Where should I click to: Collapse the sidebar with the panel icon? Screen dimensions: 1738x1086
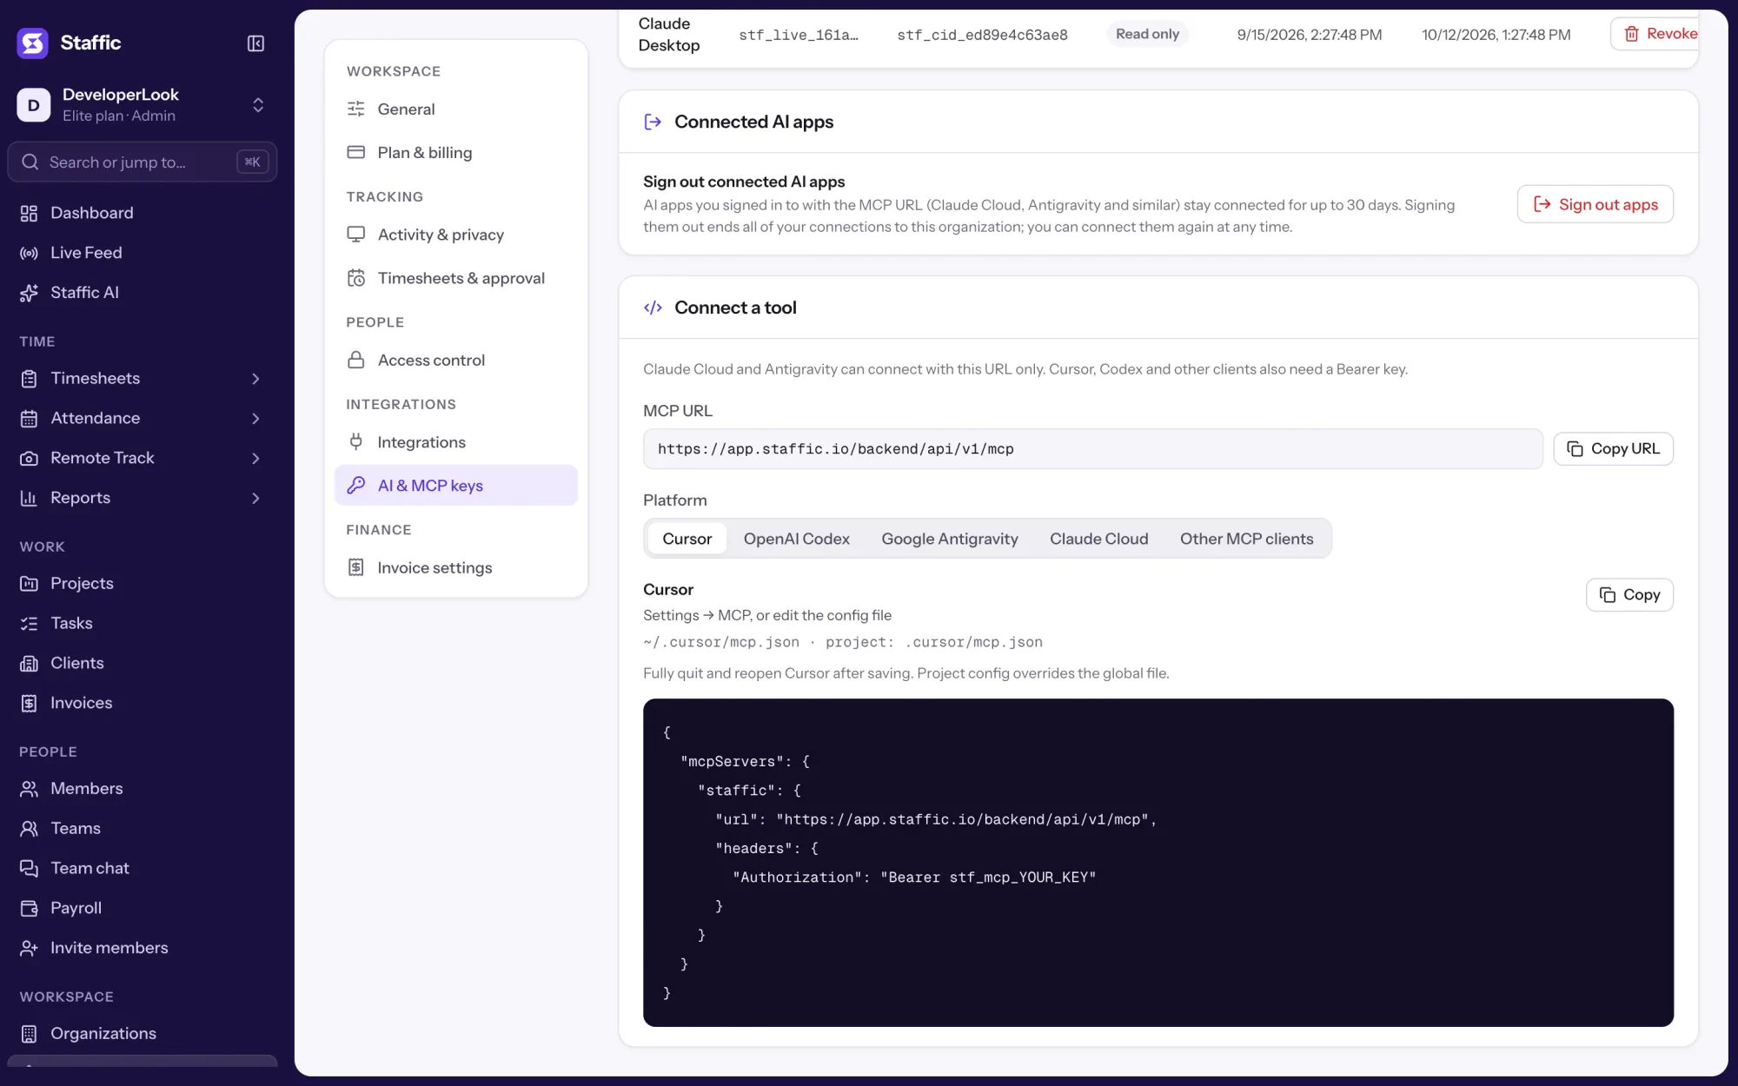pyautogui.click(x=255, y=43)
